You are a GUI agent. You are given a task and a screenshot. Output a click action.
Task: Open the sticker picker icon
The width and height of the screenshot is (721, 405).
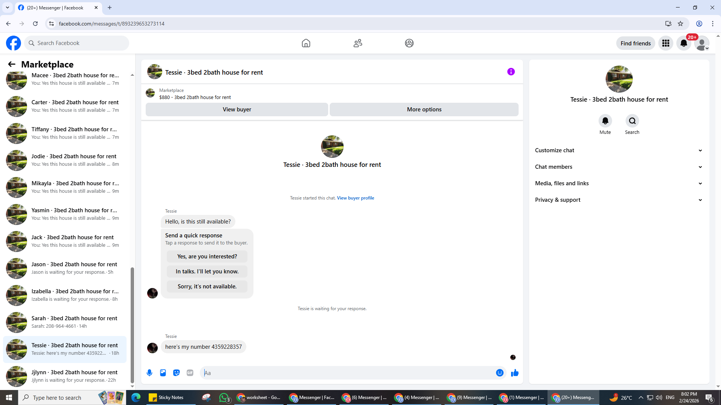(176, 373)
